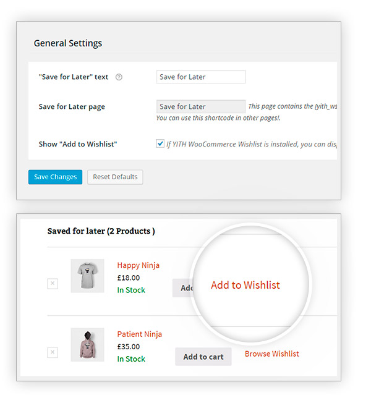Click the Reset Defaults button
This screenshot has height=408, width=371.
click(115, 177)
